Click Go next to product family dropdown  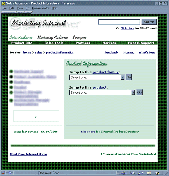pos(129,77)
